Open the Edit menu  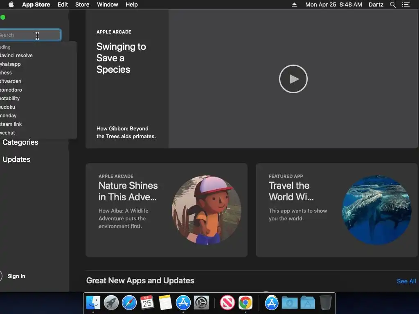pos(63,4)
